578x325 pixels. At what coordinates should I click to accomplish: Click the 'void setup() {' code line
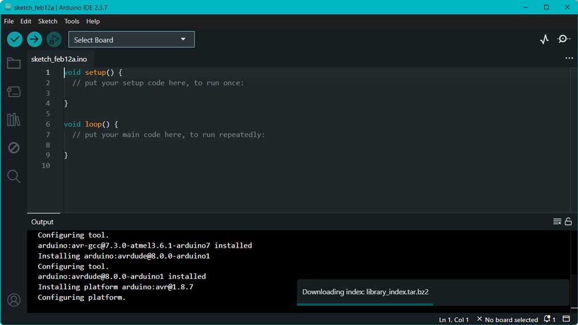click(x=93, y=72)
